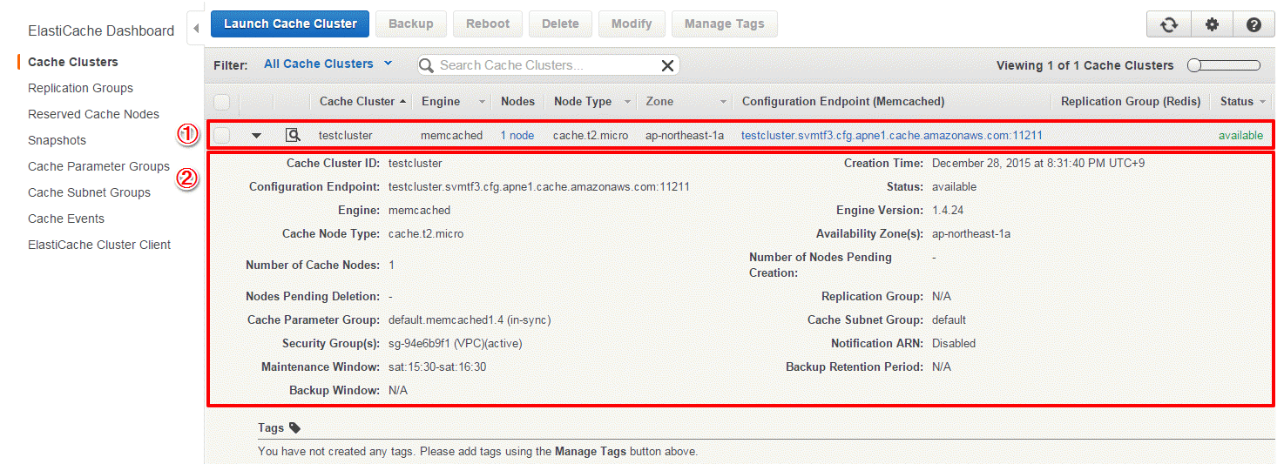View Cache Events

66,219
